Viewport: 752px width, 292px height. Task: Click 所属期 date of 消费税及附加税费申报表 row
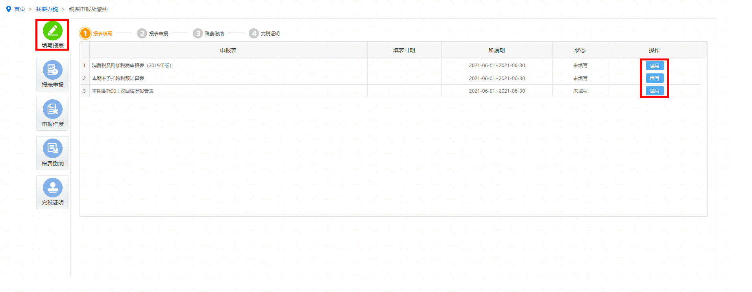tap(497, 66)
